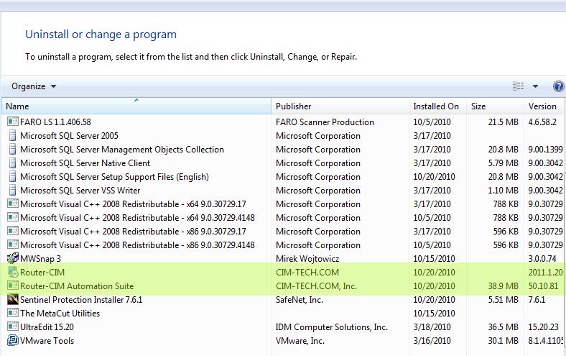Screen dimensions: 566x356
Task: Click version value 4.6.58.2
Action: pos(542,122)
